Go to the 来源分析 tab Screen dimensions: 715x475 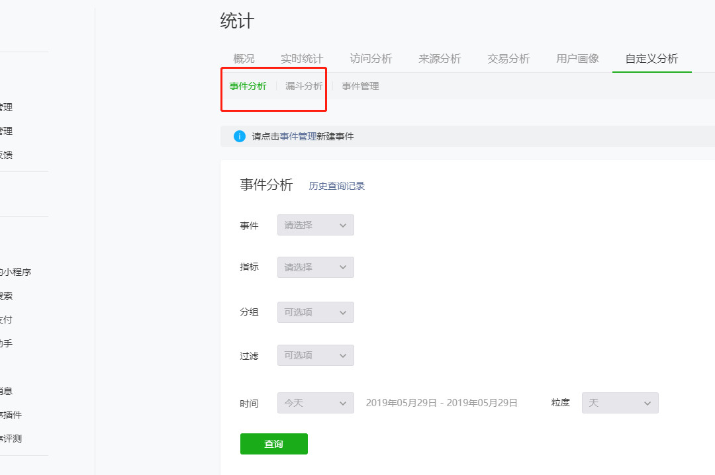click(x=440, y=59)
